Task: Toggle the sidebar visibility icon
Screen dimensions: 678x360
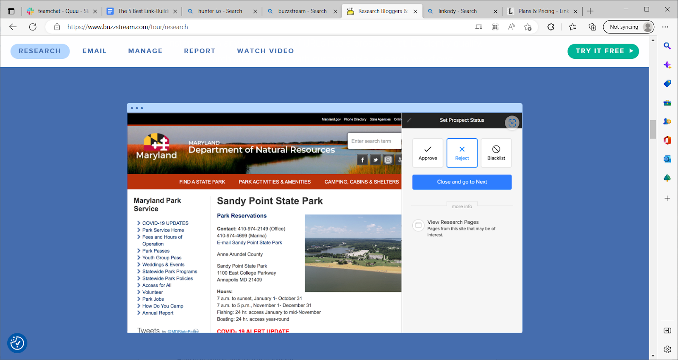Action: pyautogui.click(x=667, y=330)
